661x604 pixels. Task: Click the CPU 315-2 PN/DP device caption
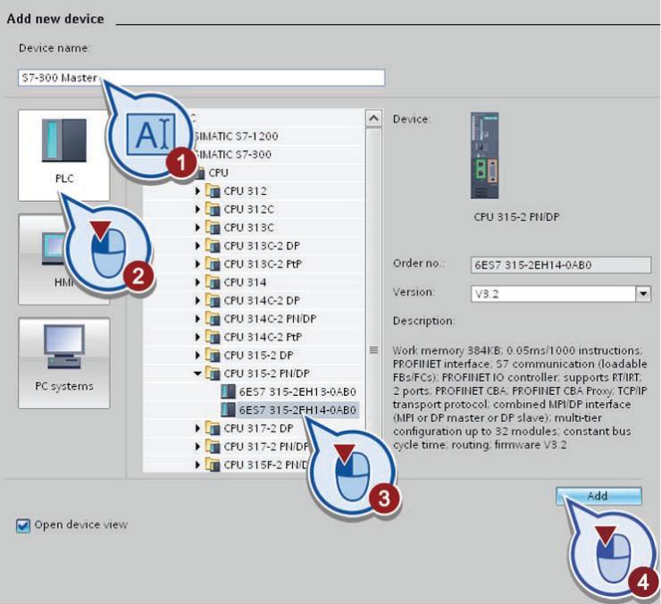tap(516, 217)
